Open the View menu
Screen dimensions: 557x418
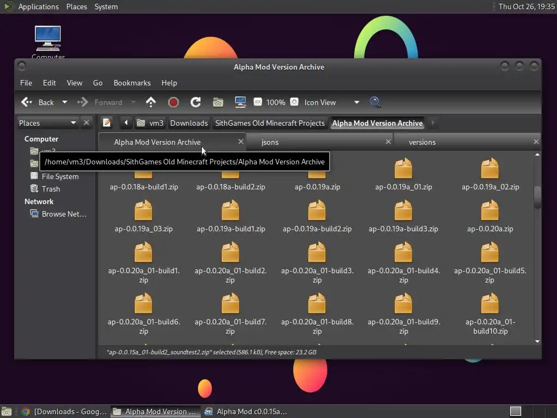74,83
